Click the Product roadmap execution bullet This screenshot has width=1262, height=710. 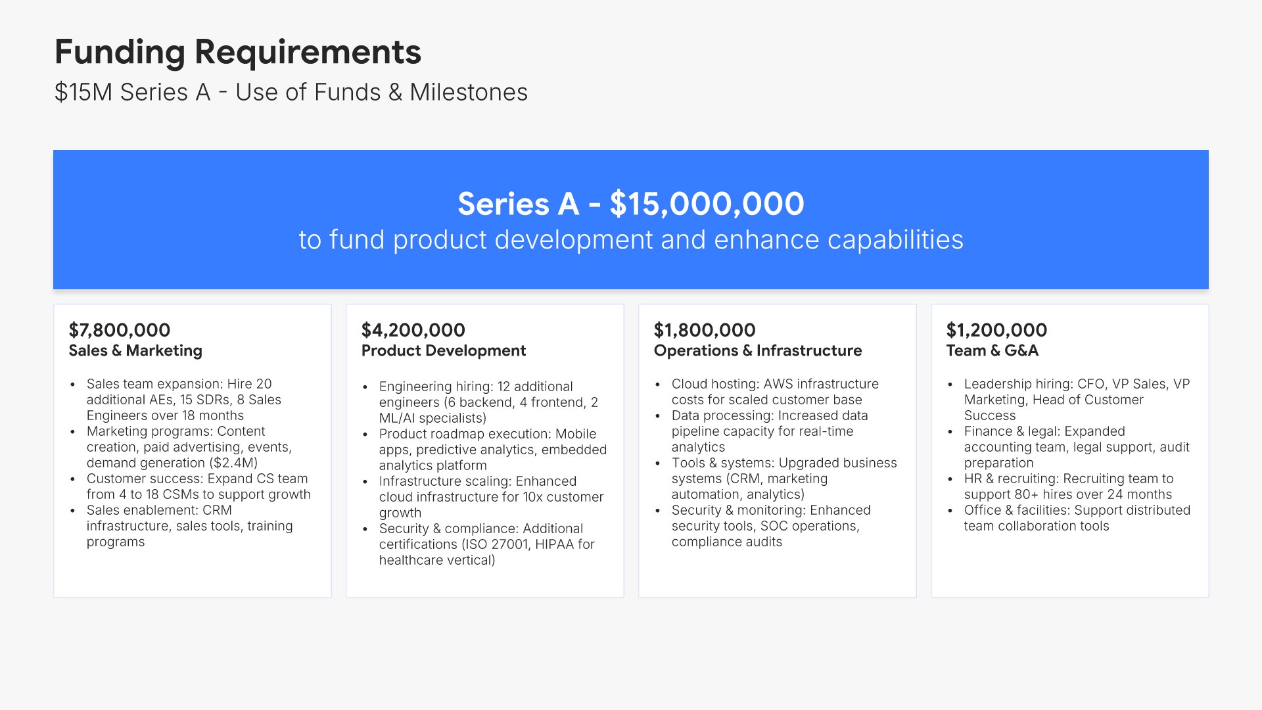(x=492, y=450)
